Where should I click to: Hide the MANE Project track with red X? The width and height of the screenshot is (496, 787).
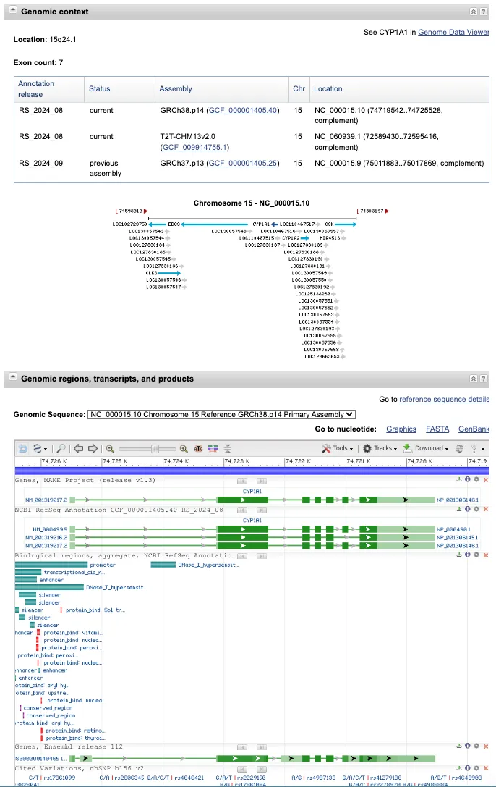tap(486, 480)
